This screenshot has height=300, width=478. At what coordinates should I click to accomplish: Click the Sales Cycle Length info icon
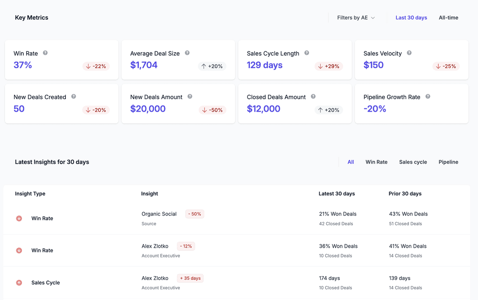point(307,53)
